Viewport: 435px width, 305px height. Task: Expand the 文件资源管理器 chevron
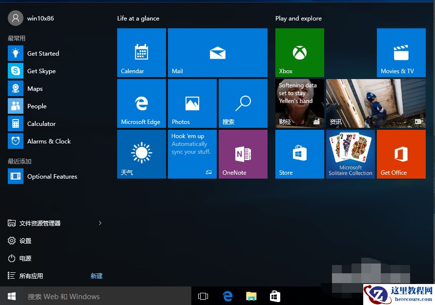click(100, 223)
